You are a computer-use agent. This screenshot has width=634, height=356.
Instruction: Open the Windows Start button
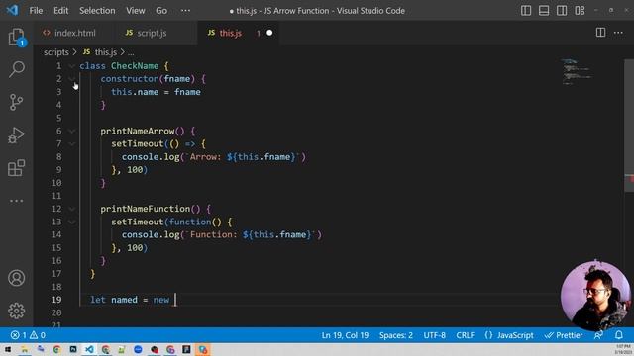(8, 349)
